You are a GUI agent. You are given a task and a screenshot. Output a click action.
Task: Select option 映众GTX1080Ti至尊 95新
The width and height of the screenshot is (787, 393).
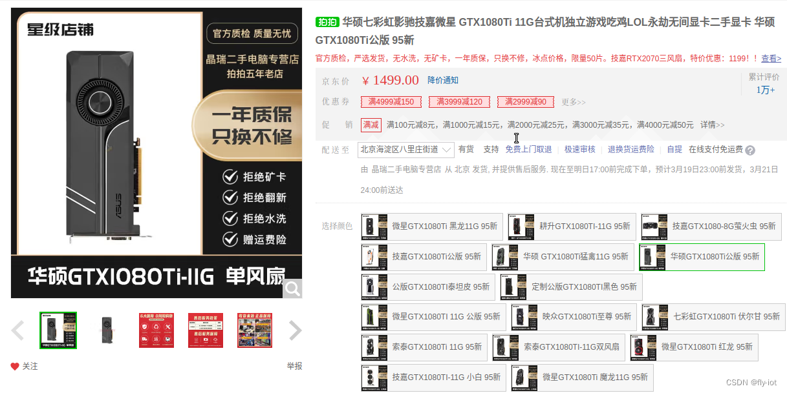(574, 317)
